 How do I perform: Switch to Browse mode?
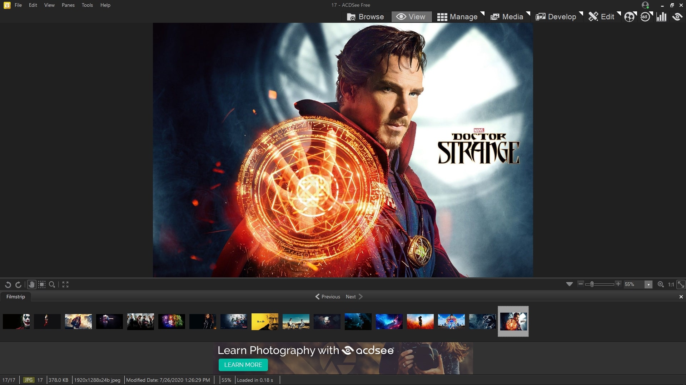[x=366, y=17]
